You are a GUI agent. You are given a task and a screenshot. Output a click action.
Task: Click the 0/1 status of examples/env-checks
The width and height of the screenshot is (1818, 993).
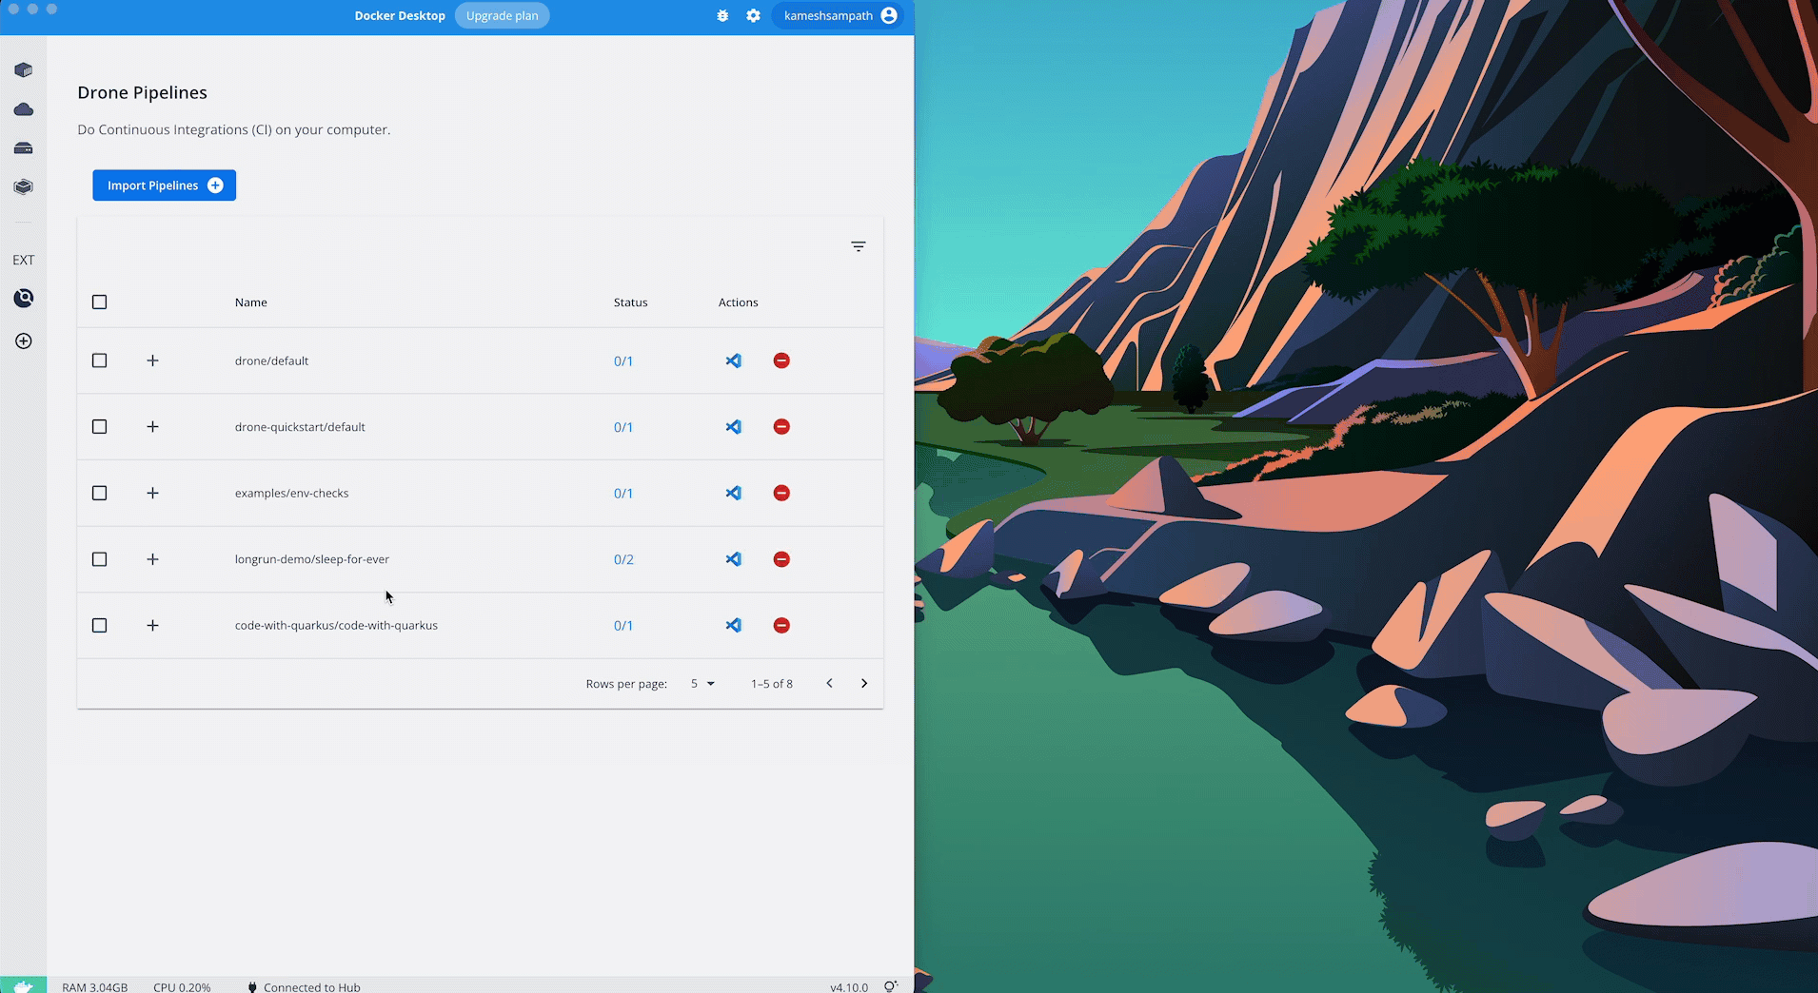(623, 494)
